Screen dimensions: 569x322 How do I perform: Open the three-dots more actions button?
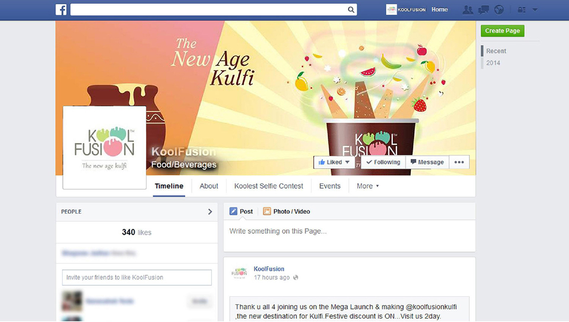click(x=459, y=162)
